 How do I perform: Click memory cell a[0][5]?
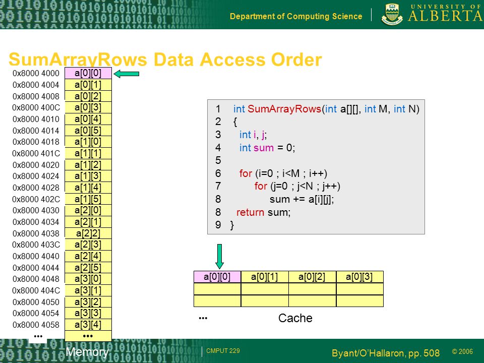[88, 130]
